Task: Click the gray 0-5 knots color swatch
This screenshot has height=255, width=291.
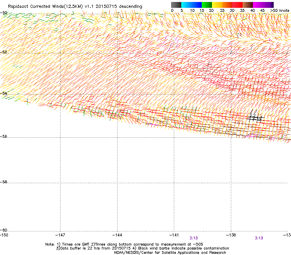Action: pyautogui.click(x=176, y=5)
